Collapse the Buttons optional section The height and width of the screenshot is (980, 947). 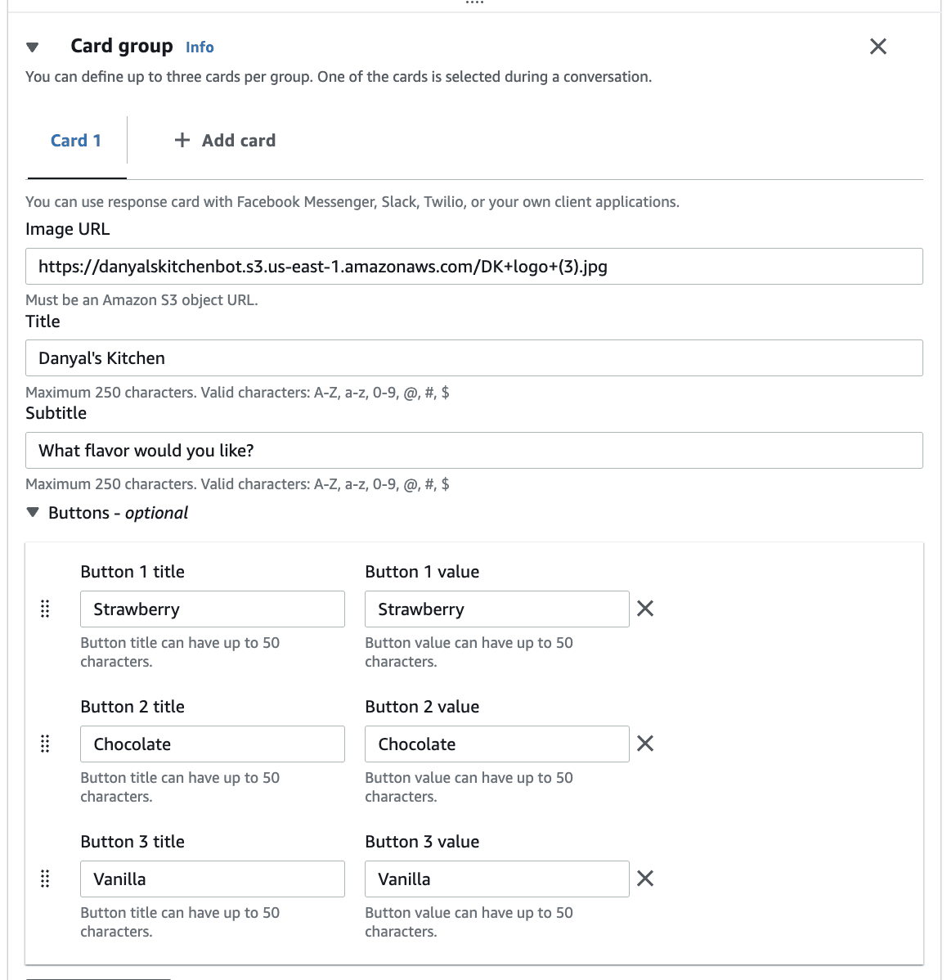33,513
